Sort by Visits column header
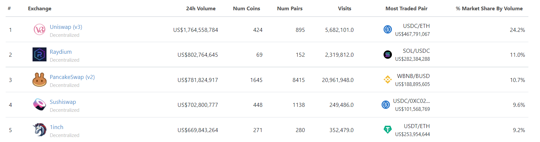 [344, 9]
